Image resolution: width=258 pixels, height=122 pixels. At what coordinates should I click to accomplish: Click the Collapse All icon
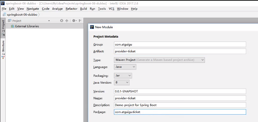(x=67, y=21)
